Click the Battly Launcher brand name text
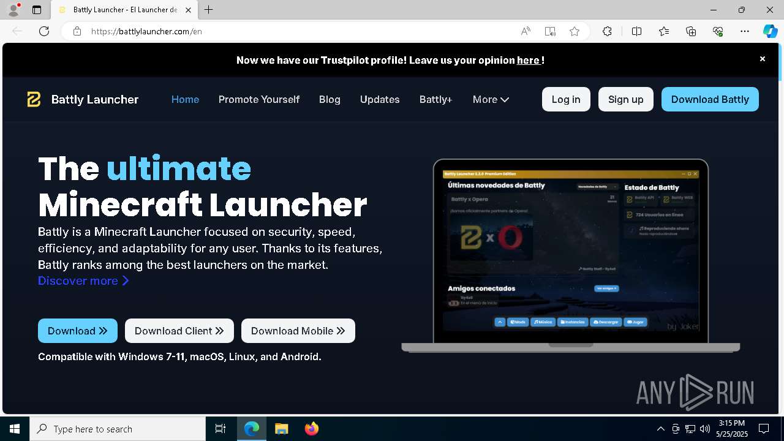 click(95, 99)
